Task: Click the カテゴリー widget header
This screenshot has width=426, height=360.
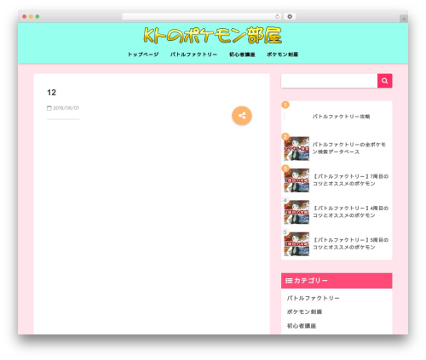Action: tap(337, 281)
